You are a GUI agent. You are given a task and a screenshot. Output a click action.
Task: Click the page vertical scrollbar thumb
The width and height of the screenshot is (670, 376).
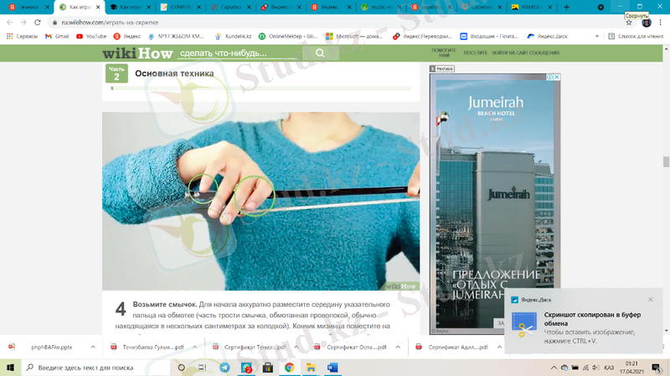(x=666, y=162)
